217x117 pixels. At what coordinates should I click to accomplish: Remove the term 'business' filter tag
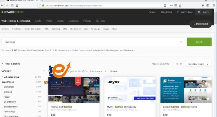106,71
